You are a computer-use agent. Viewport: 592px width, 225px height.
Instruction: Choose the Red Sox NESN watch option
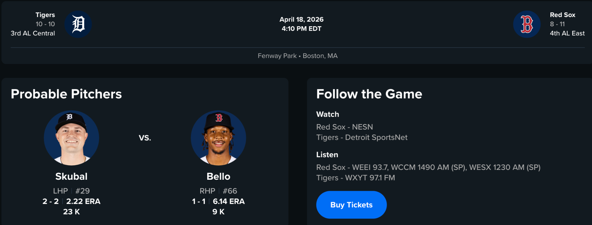click(344, 127)
